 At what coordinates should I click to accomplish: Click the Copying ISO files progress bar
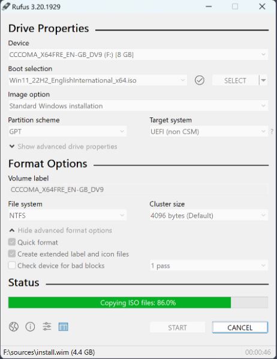[x=138, y=303]
